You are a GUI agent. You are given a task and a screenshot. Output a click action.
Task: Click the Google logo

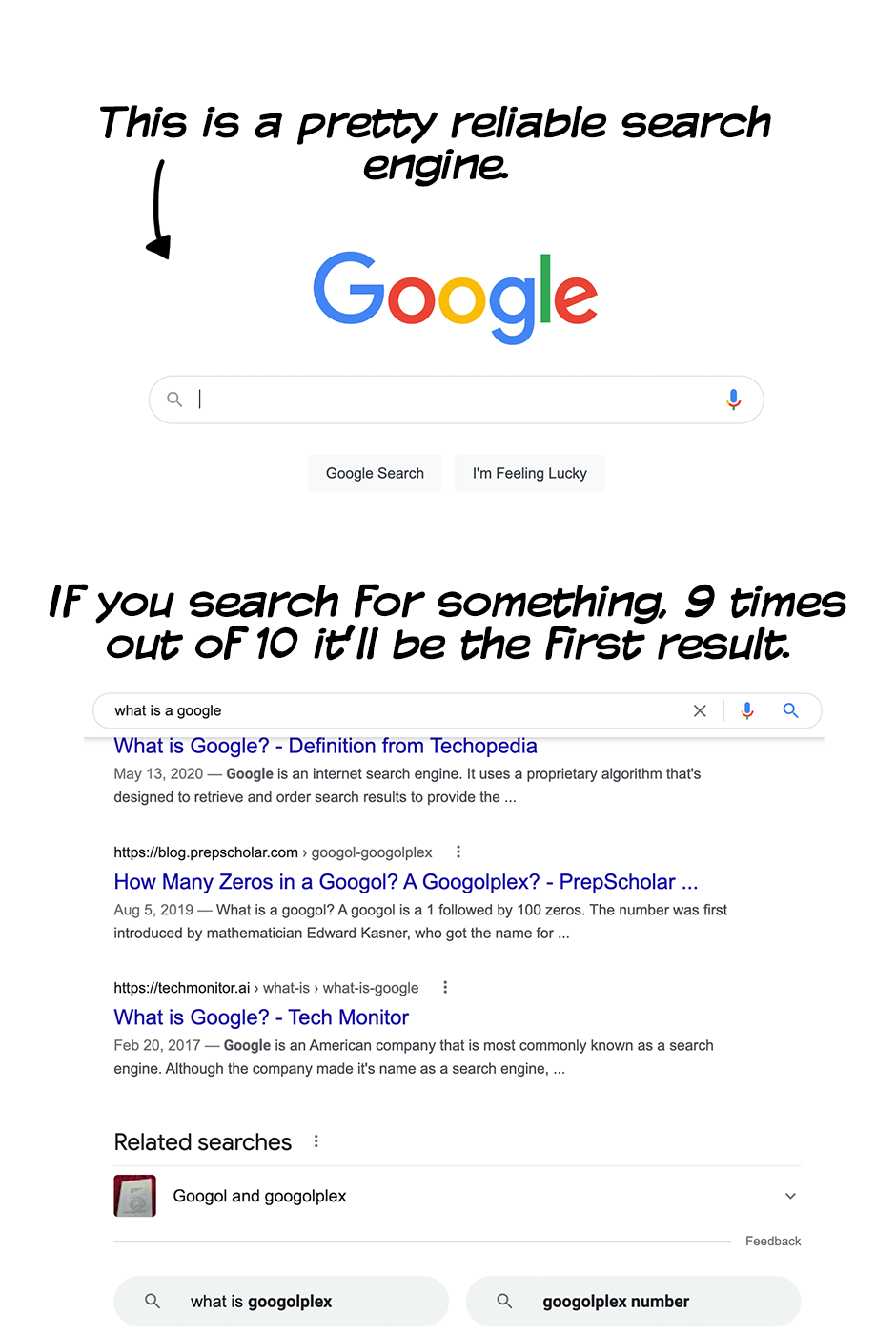[x=456, y=297]
